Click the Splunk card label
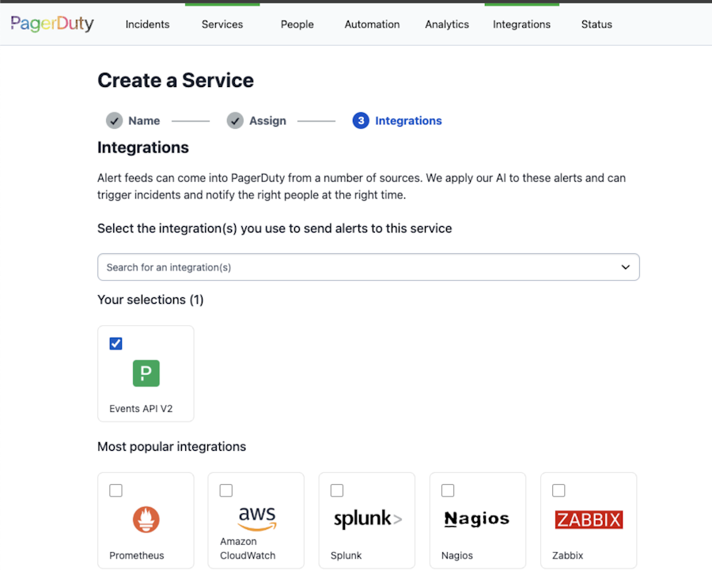 pyautogui.click(x=346, y=555)
